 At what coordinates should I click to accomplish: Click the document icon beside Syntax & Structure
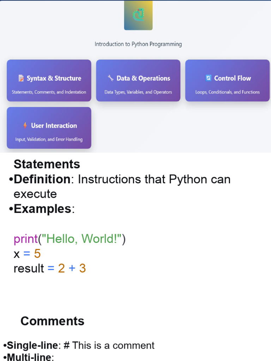coord(21,78)
